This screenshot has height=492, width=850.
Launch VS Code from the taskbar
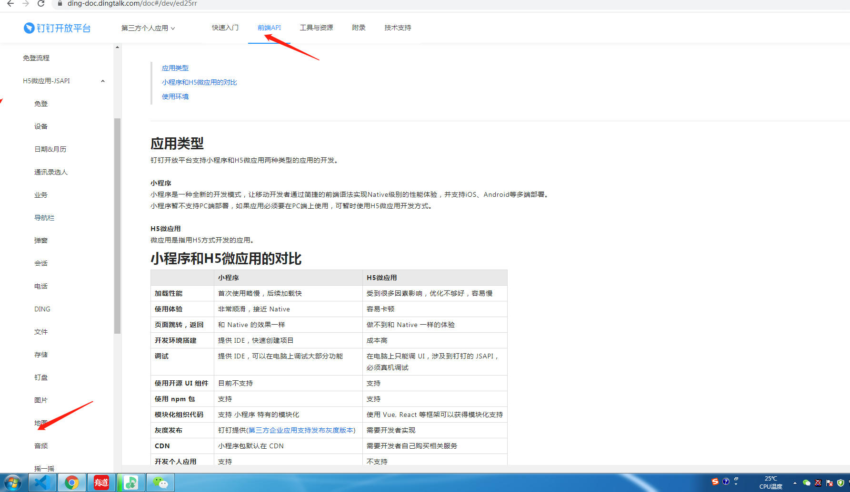click(42, 482)
